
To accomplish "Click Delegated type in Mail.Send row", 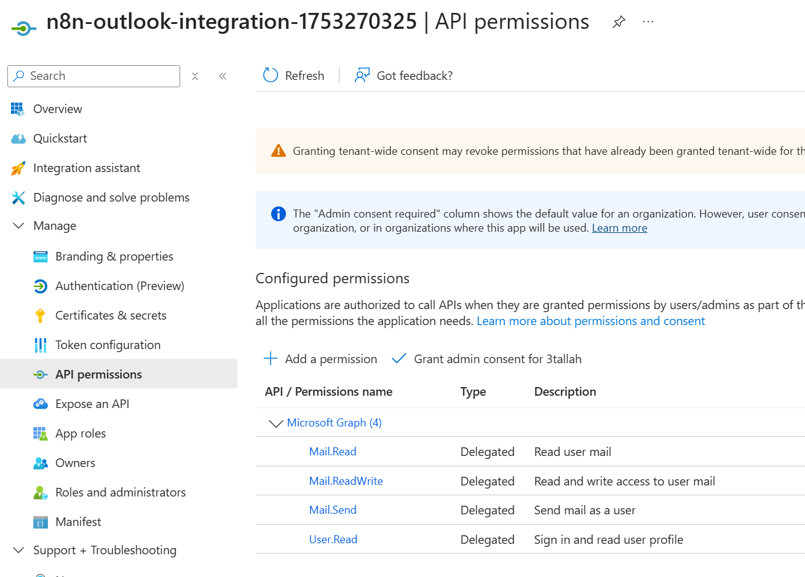I will click(x=487, y=510).
